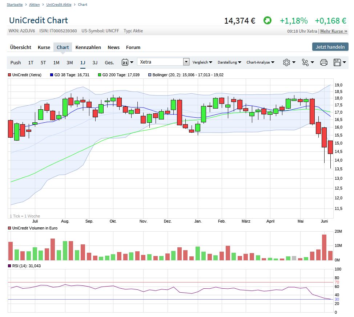This screenshot has height=317, width=354.
Task: Enable Push live updates mode
Action: [x=16, y=62]
